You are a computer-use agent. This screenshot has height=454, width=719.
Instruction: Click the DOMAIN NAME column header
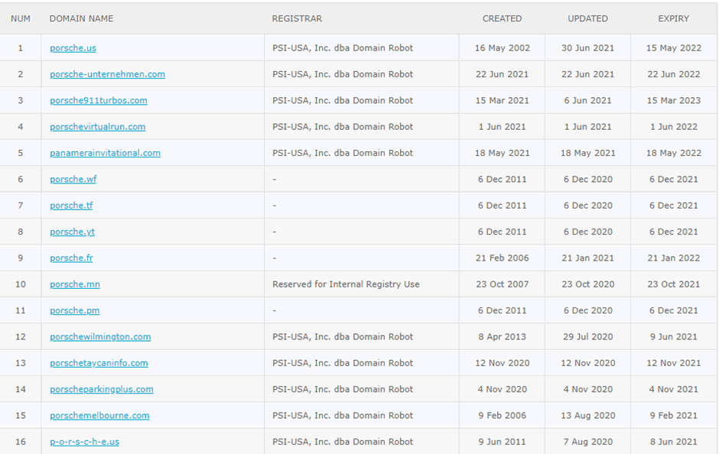(x=81, y=19)
